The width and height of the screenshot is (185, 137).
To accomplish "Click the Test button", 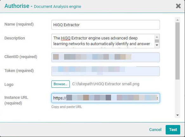I will 173,130.
